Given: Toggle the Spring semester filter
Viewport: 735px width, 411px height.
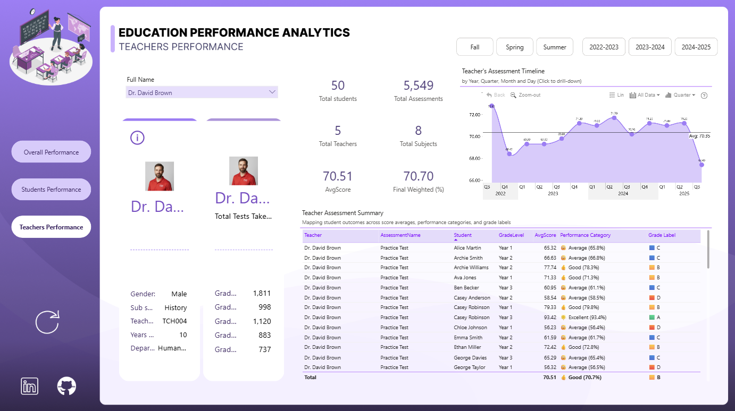Looking at the screenshot, I should (x=515, y=47).
